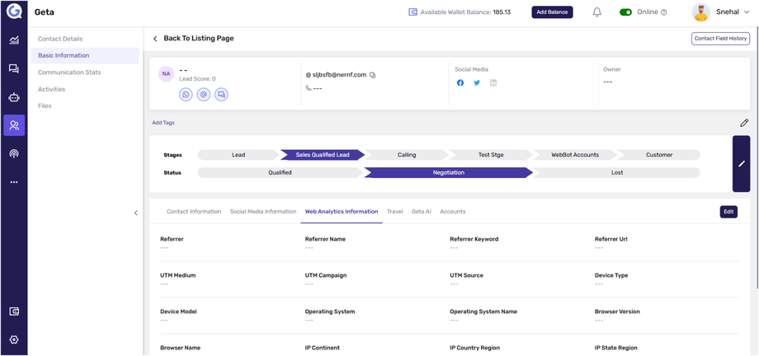Toggle the Online status switch
Viewport: 759px width, 356px height.
(x=625, y=12)
